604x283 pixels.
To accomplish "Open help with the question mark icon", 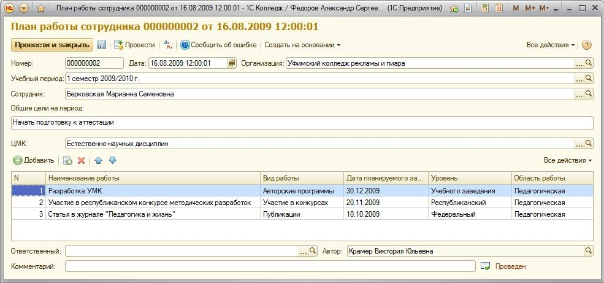I will (x=586, y=45).
